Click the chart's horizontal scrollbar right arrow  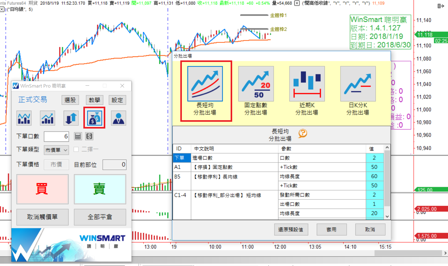(445, 253)
